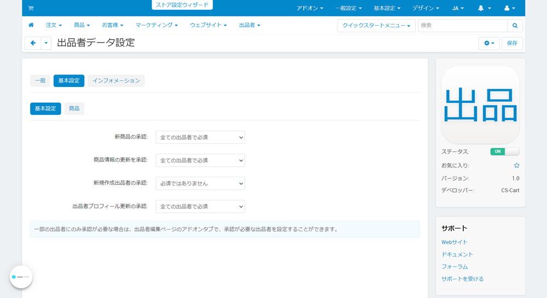Viewport: 547px width, 298px height.
Task: Switch to the インフォメーション tab
Action: point(116,80)
